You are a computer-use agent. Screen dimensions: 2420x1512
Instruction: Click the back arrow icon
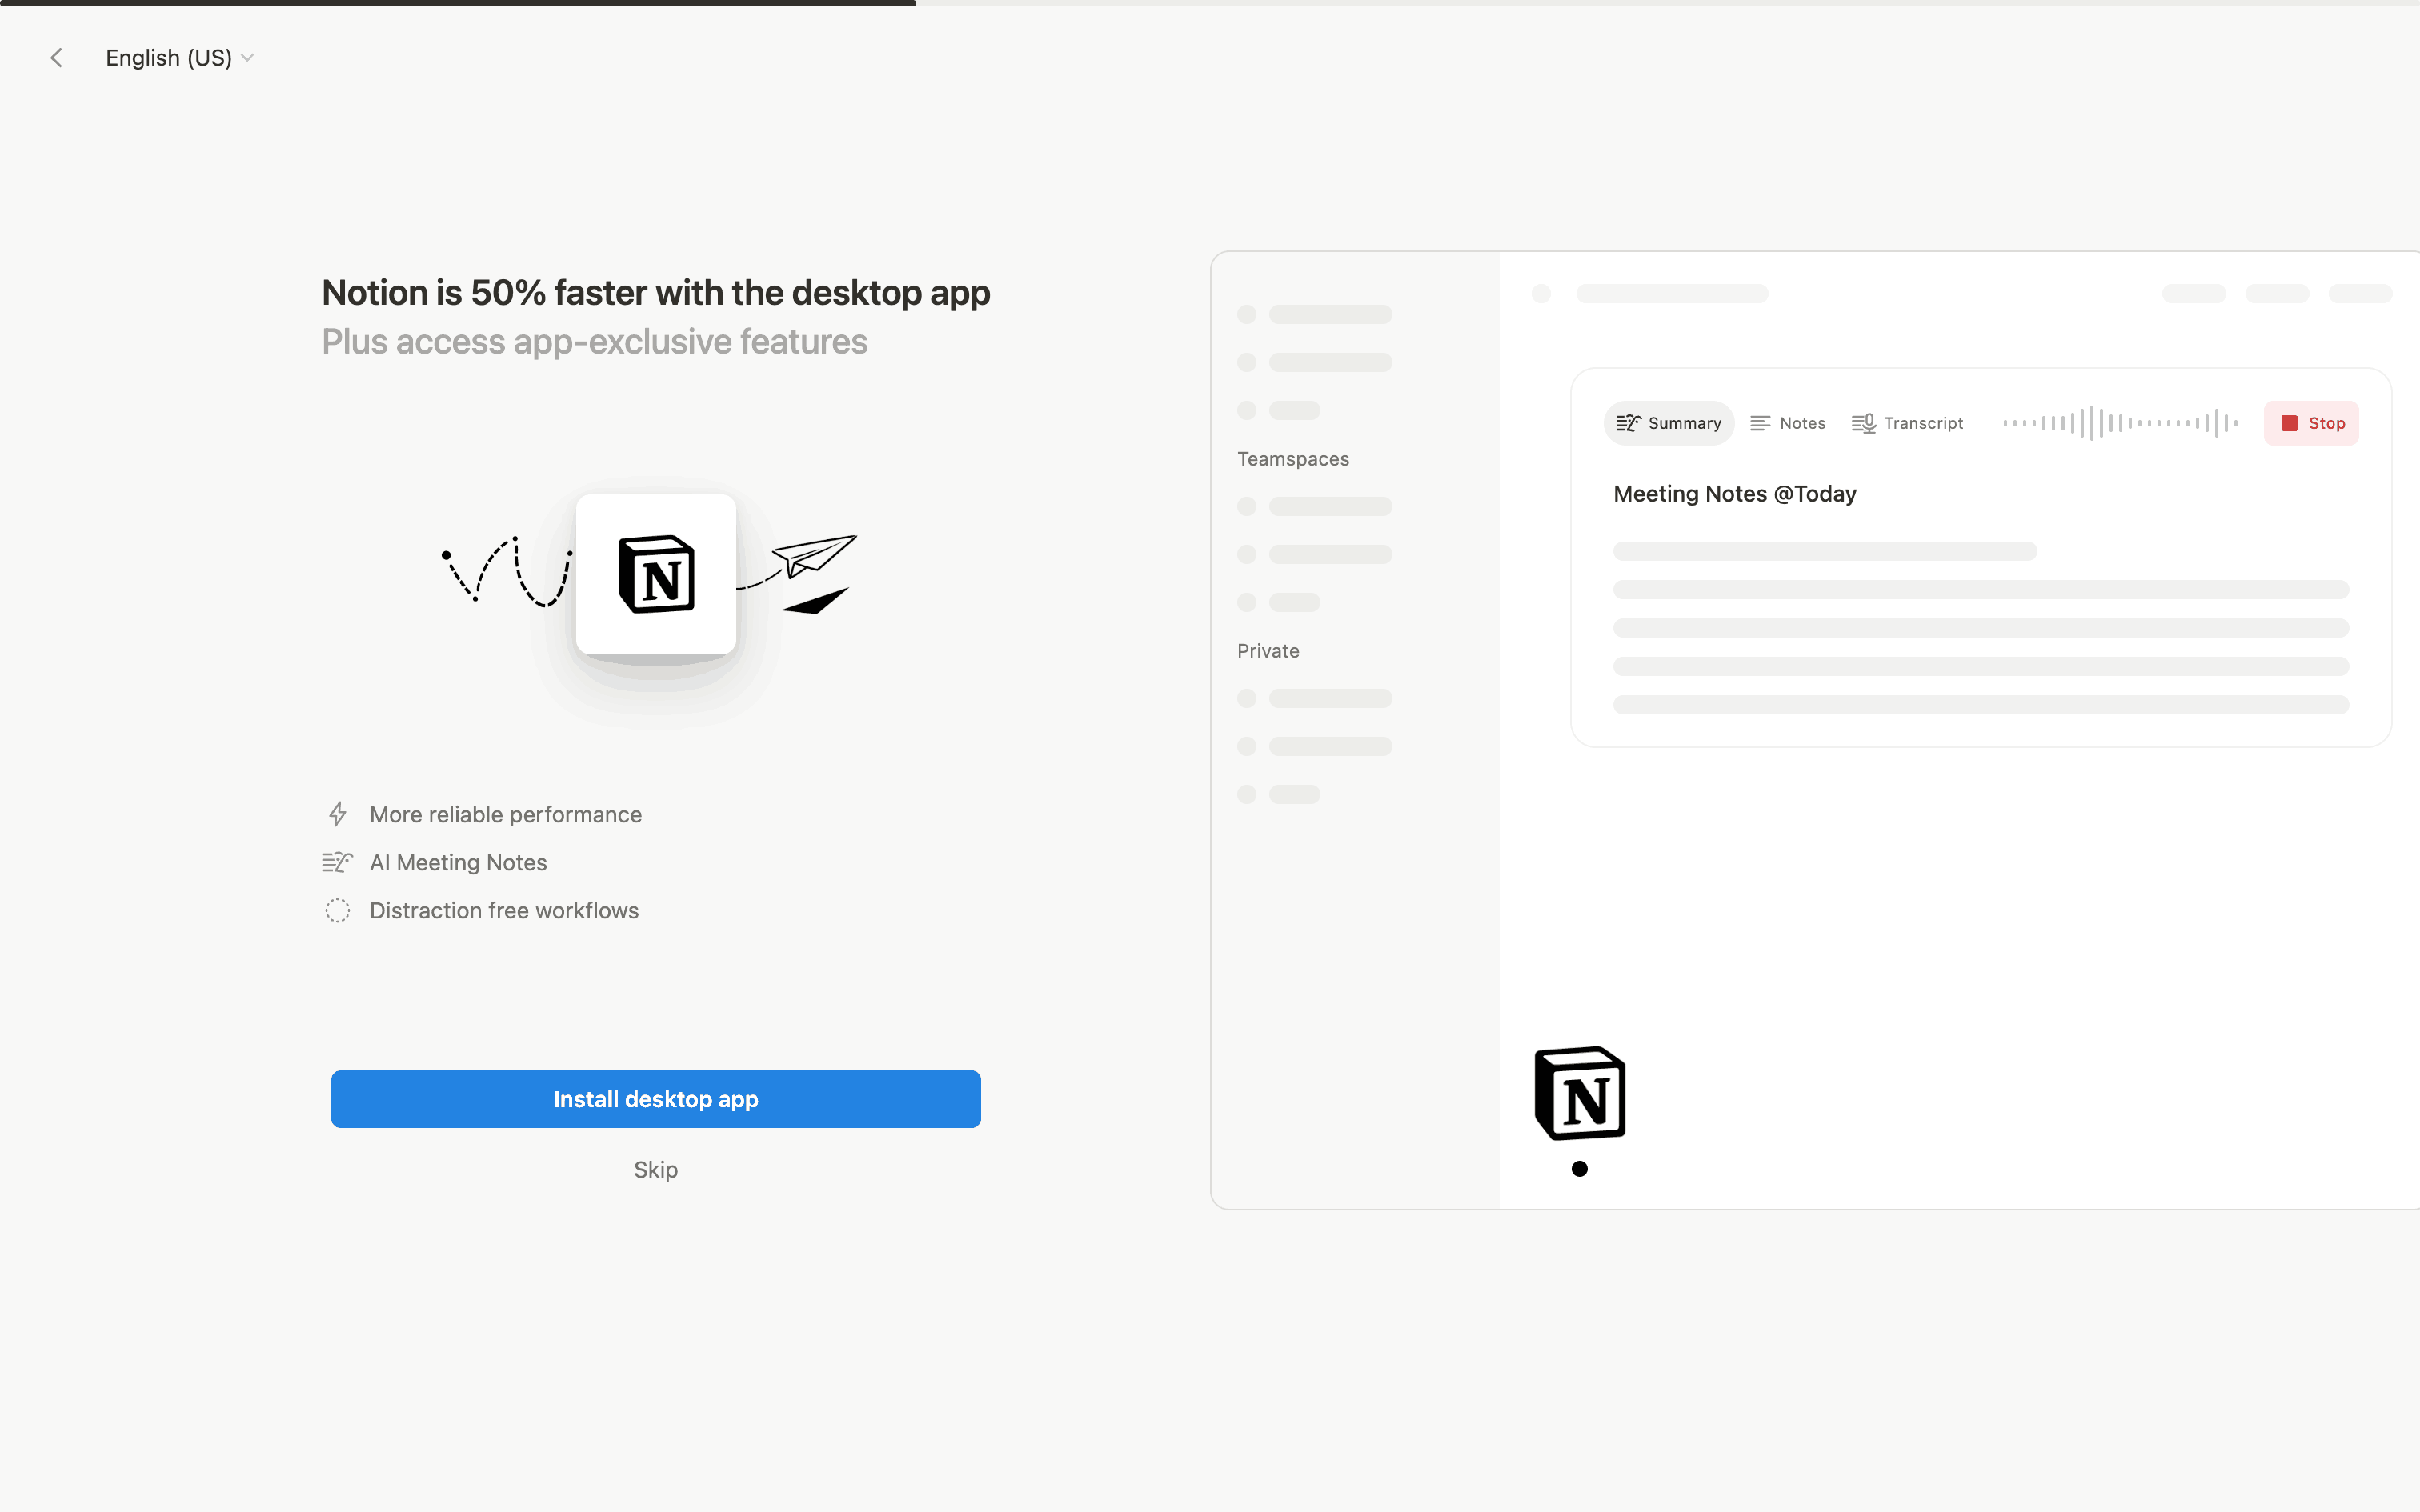coord(56,58)
